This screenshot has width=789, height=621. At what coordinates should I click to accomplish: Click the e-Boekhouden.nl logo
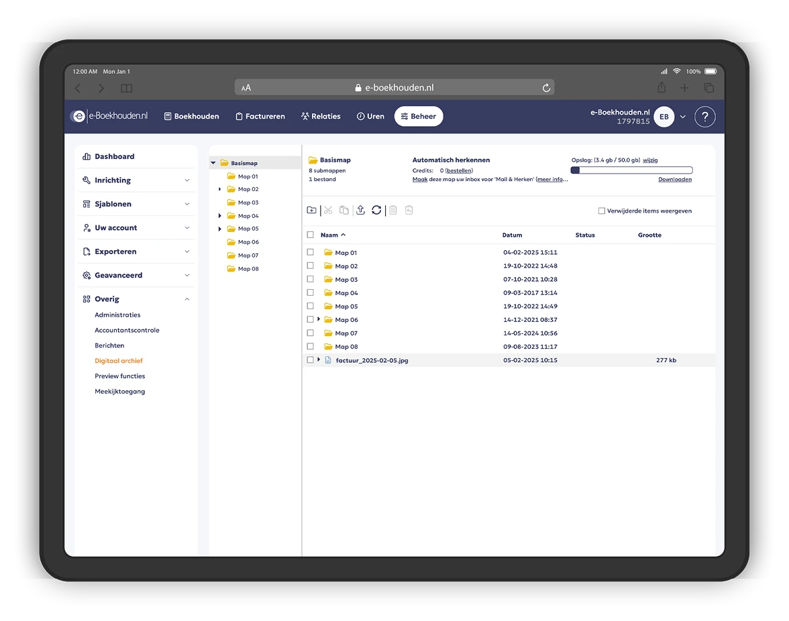(110, 116)
